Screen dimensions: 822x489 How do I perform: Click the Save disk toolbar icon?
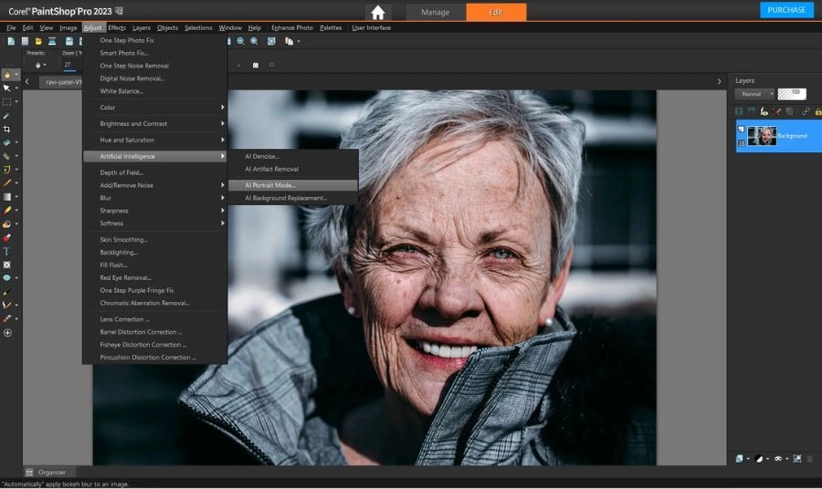tap(68, 41)
